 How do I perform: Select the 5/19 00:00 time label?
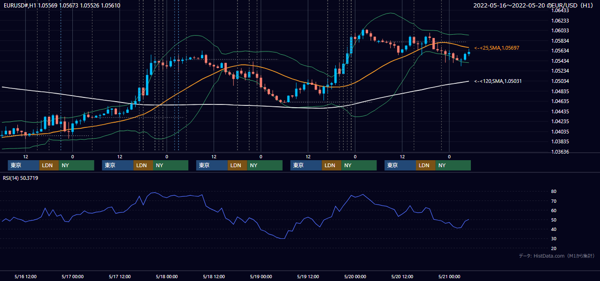[x=261, y=276]
